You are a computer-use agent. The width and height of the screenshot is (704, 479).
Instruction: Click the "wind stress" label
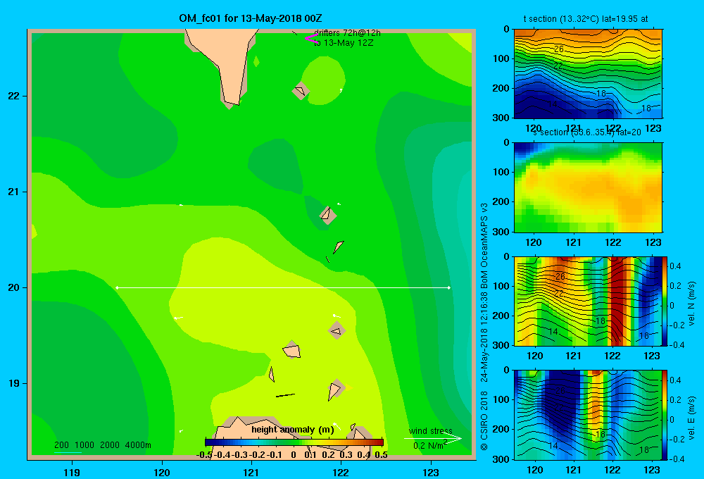(x=431, y=431)
